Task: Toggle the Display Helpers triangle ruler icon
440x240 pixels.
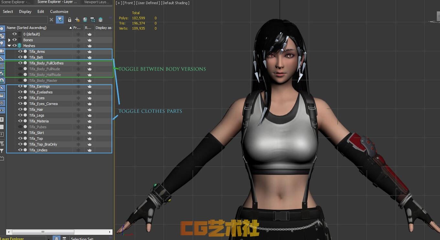Action: click(x=2, y=58)
